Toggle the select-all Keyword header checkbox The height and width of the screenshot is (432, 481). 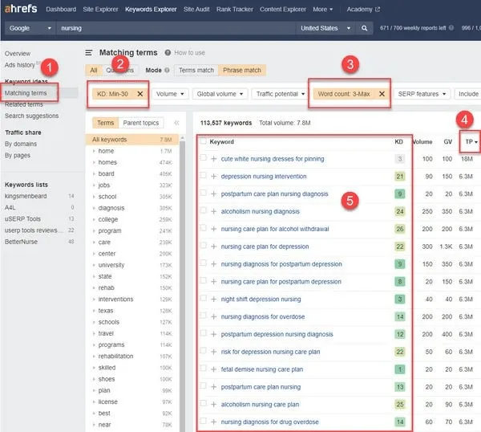point(203,141)
